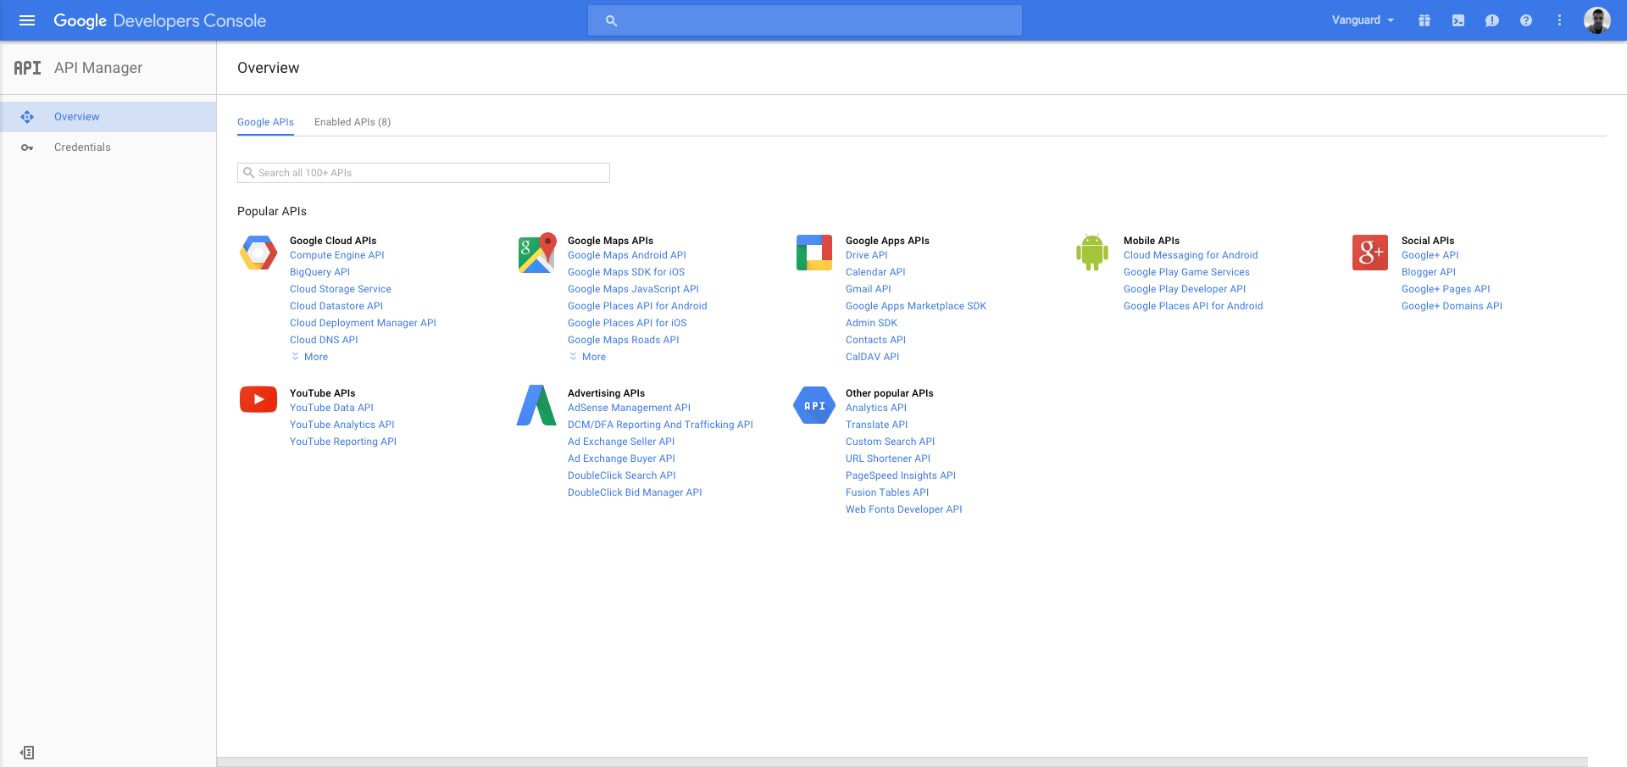Click the gift free trial icon

[x=1424, y=20]
